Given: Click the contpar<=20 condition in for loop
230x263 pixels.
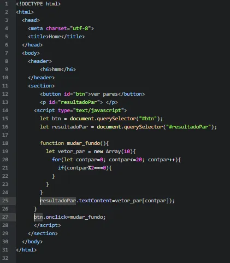Looking at the screenshot, I should 126,160.
